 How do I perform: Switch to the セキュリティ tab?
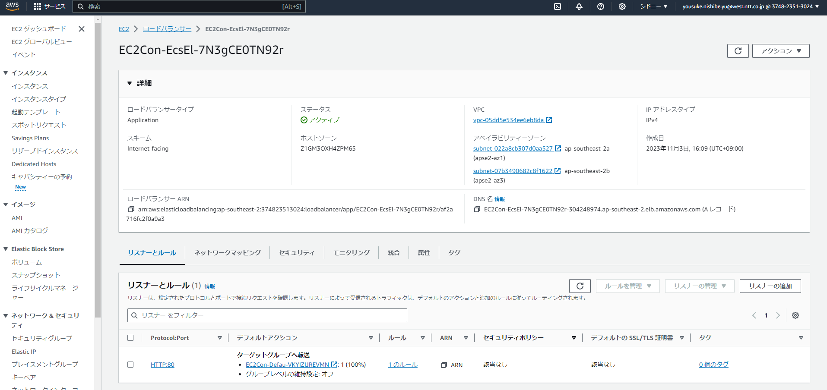[x=297, y=253]
